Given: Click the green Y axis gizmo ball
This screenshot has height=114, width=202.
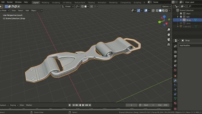Looking at the screenshot, I should [159, 22].
